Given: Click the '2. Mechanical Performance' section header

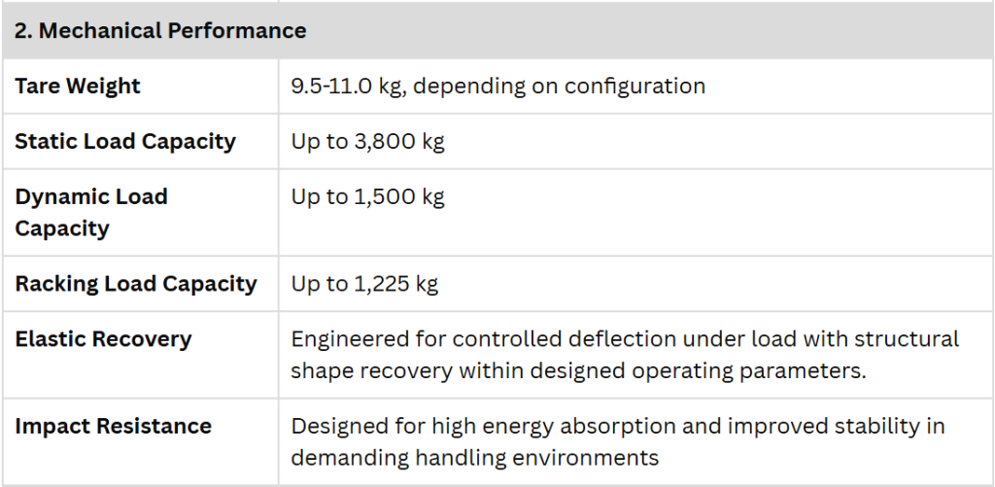Looking at the screenshot, I should 160,30.
